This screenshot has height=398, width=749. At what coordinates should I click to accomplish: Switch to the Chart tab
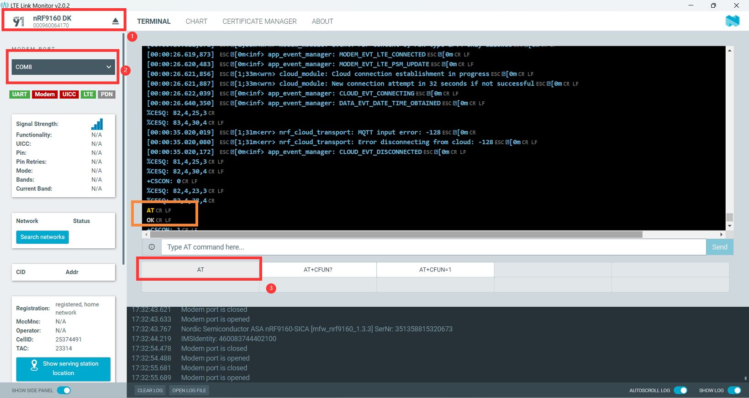(x=196, y=21)
